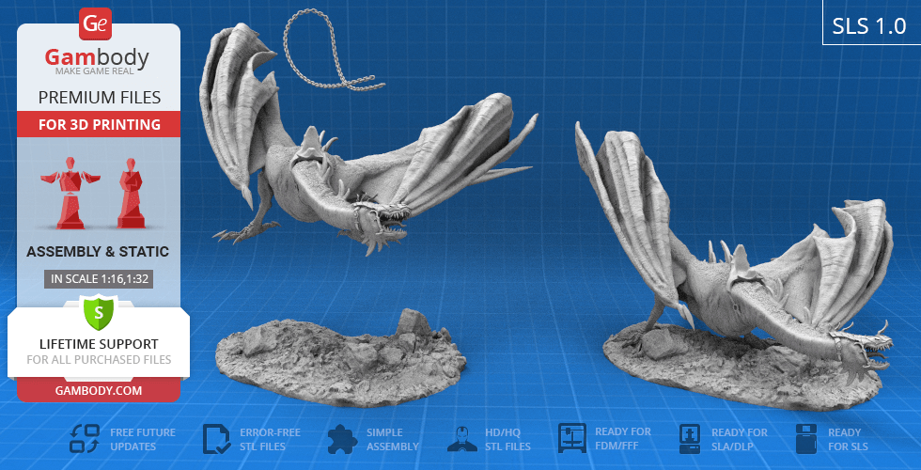Click the "In Scale 1:16,1:32" label
Viewport: 921px width, 470px height.
pyautogui.click(x=99, y=278)
